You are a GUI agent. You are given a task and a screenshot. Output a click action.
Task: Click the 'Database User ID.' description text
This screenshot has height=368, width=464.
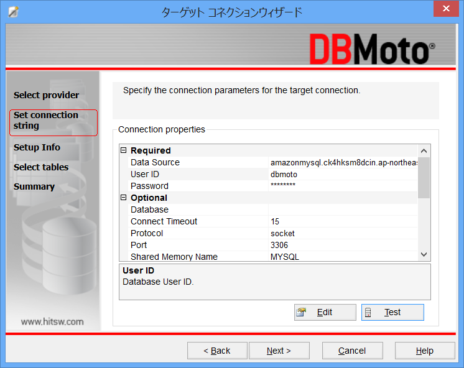tap(158, 282)
